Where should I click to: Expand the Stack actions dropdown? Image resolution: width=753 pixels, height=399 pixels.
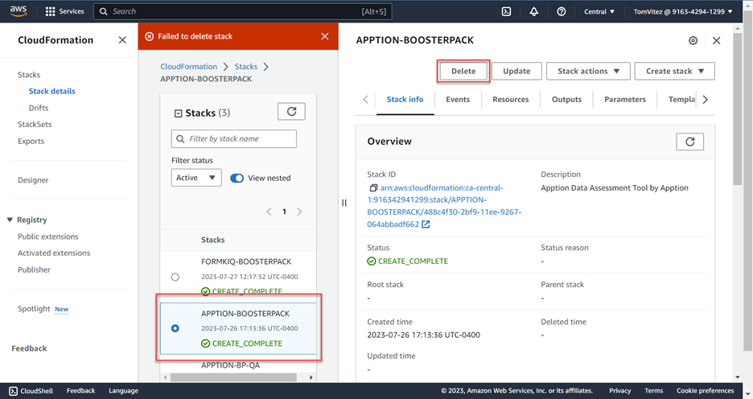[x=588, y=71]
